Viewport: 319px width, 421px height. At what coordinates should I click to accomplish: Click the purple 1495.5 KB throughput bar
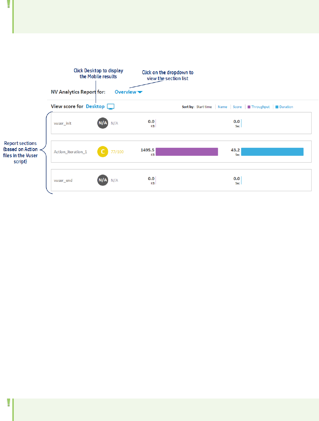[x=187, y=152]
